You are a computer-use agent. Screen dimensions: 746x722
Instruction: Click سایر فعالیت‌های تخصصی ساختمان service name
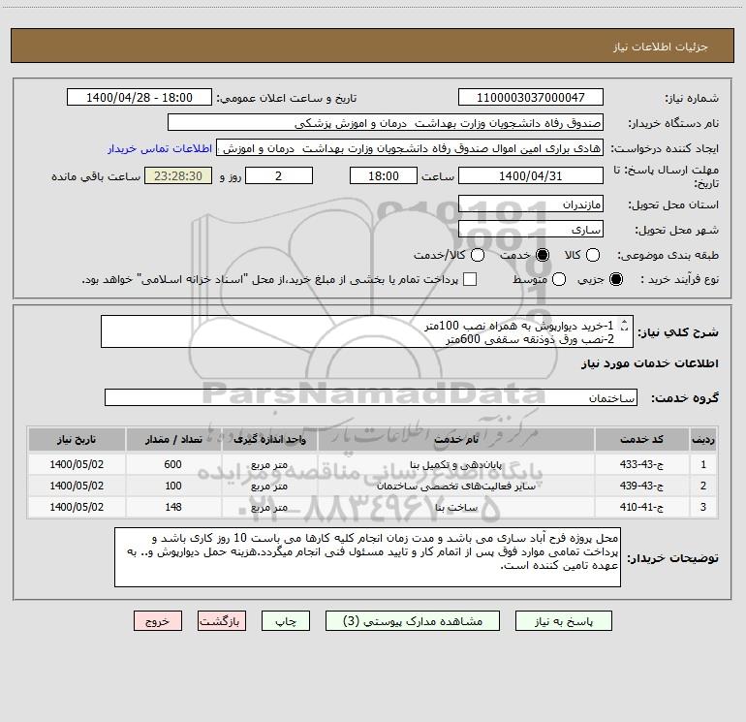(x=455, y=486)
